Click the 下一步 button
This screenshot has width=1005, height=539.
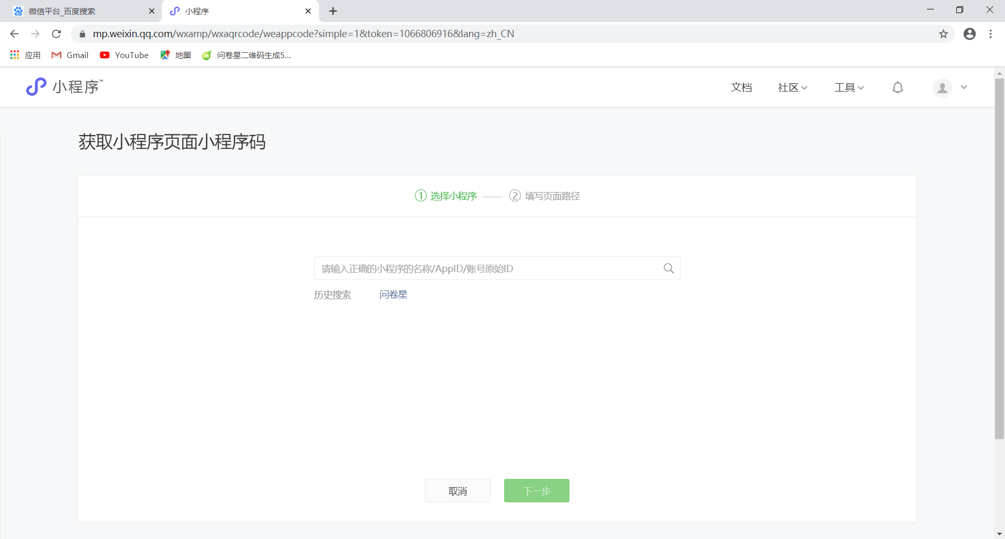pos(537,491)
